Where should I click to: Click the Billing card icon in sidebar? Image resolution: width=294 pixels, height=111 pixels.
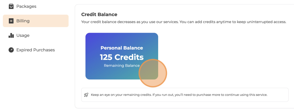[x=11, y=21]
